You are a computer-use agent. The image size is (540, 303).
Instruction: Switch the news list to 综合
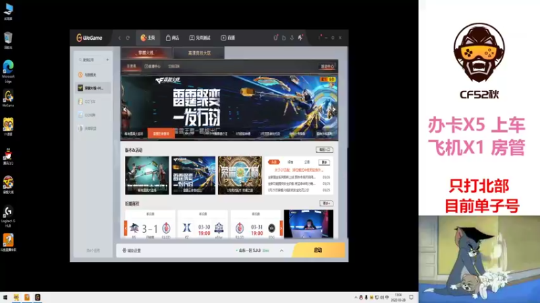click(x=290, y=162)
